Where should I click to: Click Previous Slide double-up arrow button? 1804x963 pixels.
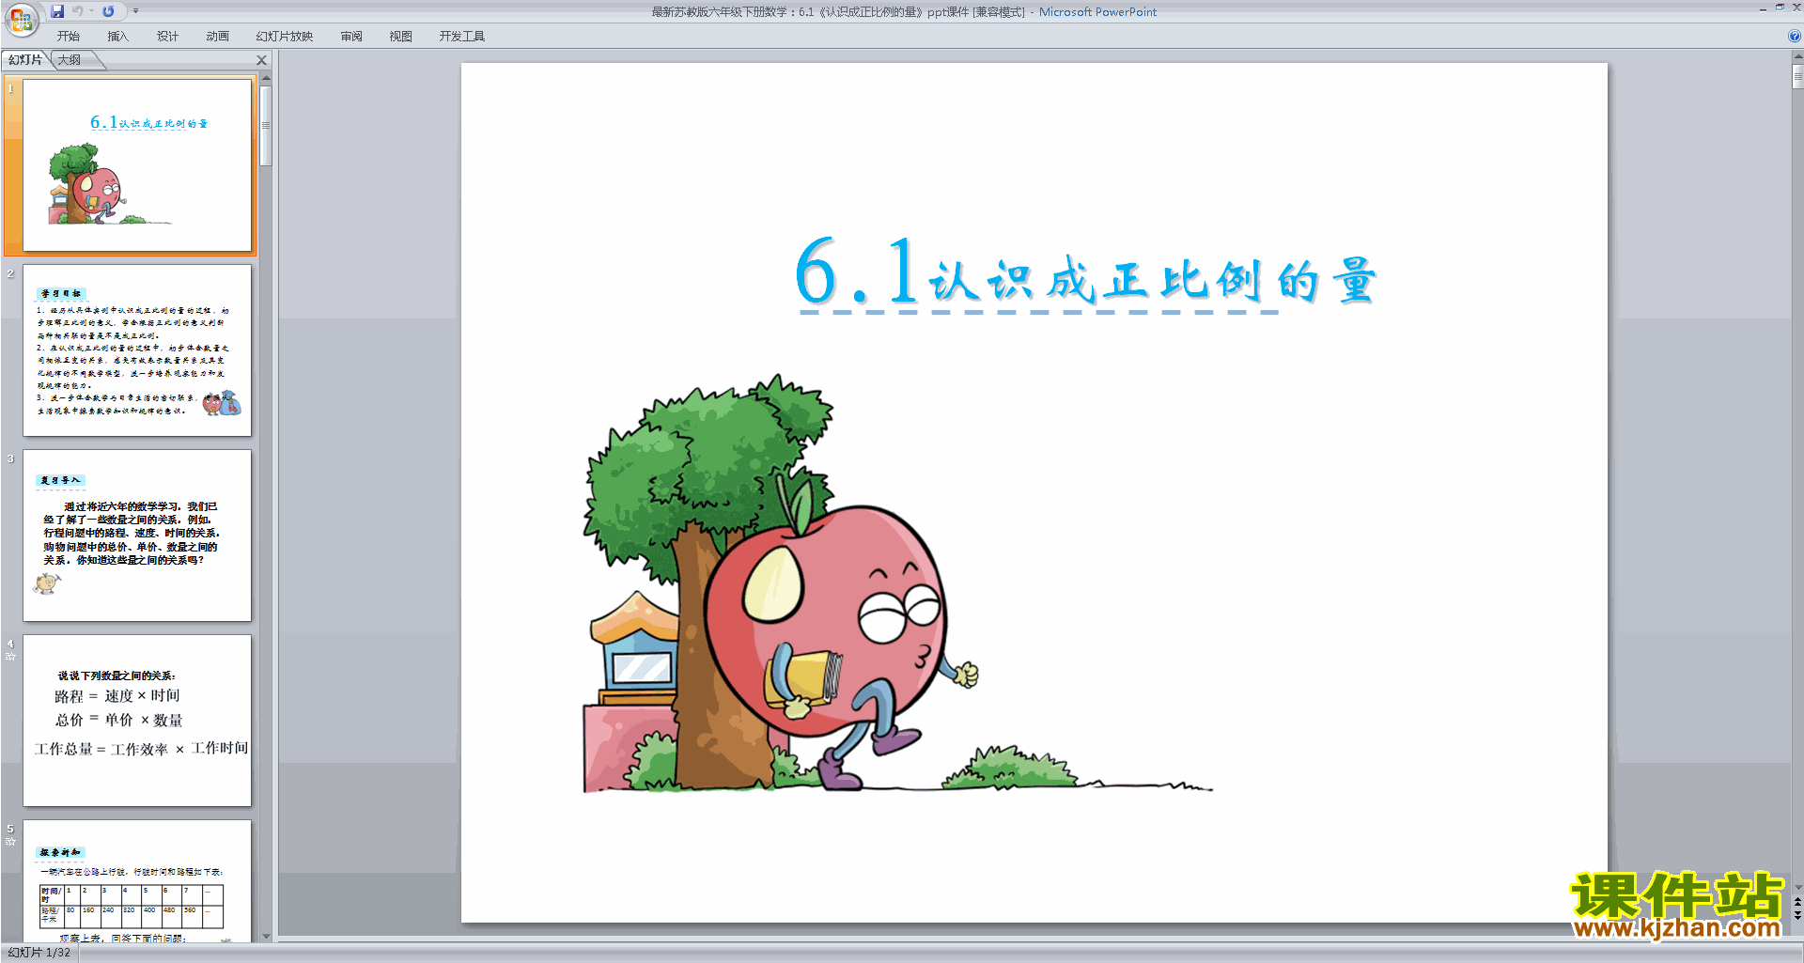pos(1797,901)
